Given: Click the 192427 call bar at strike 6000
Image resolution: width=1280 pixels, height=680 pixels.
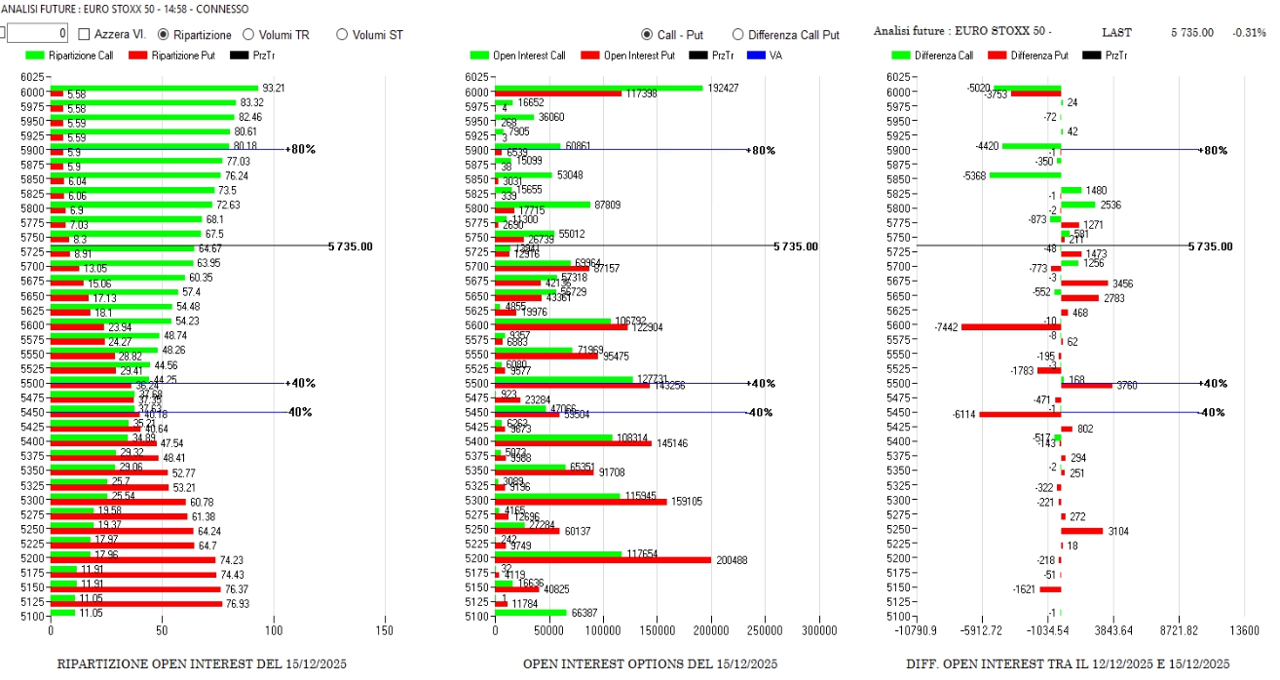Looking at the screenshot, I should [x=598, y=88].
